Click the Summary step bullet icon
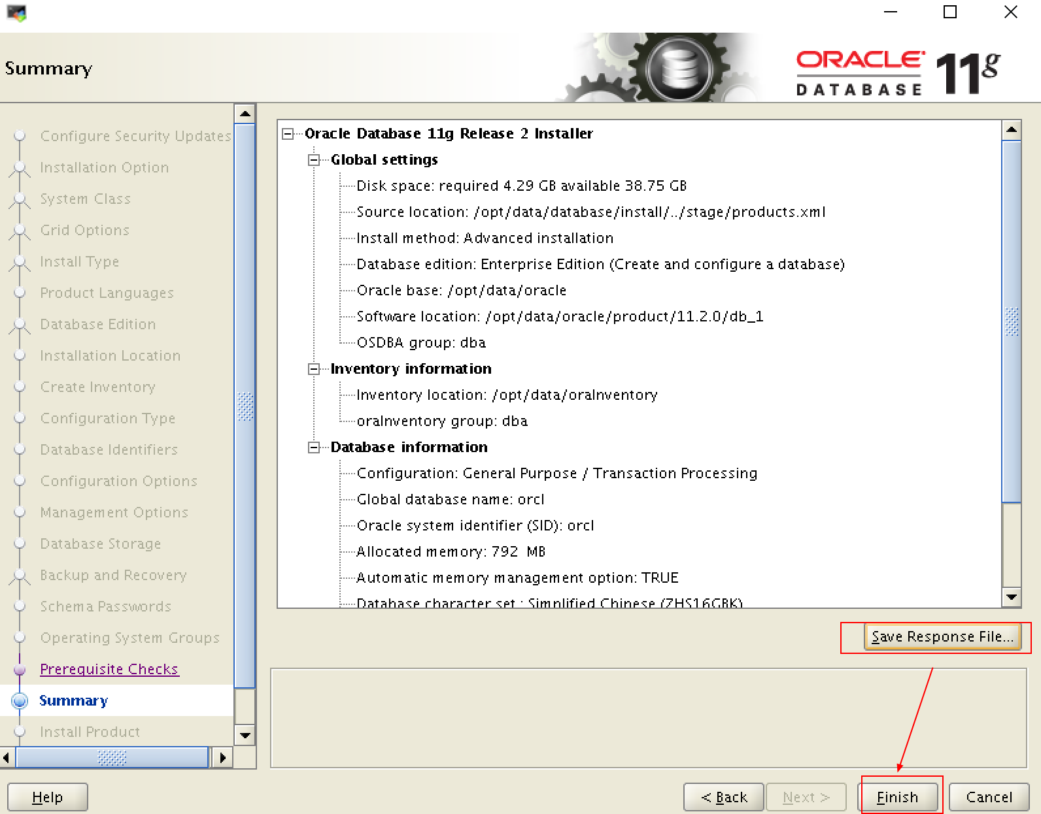The width and height of the screenshot is (1041, 814). [20, 700]
